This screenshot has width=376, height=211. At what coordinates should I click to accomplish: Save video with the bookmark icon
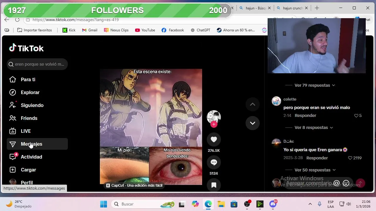(214, 185)
